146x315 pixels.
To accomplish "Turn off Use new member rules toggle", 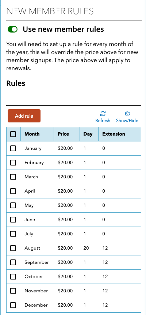I will [13, 29].
